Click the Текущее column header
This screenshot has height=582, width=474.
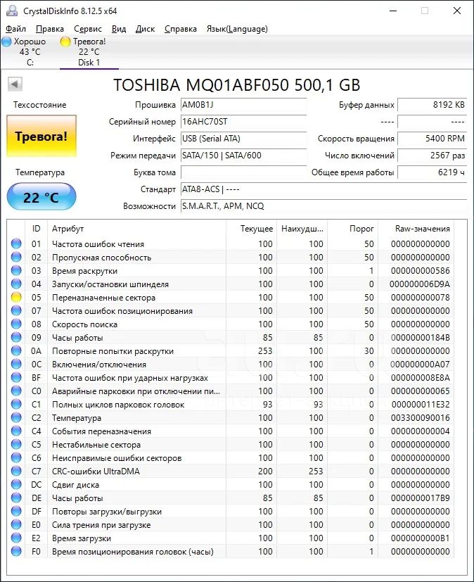[251, 229]
